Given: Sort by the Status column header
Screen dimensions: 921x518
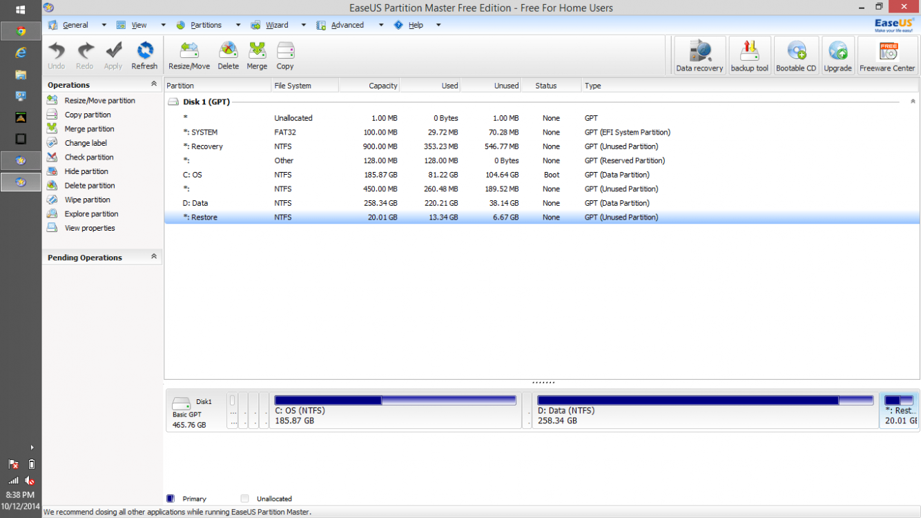Looking at the screenshot, I should tap(551, 86).
